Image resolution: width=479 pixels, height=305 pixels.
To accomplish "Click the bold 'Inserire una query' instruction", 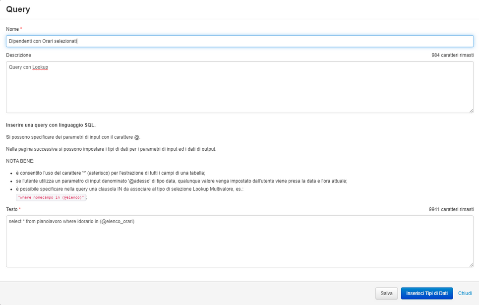I will point(51,125).
